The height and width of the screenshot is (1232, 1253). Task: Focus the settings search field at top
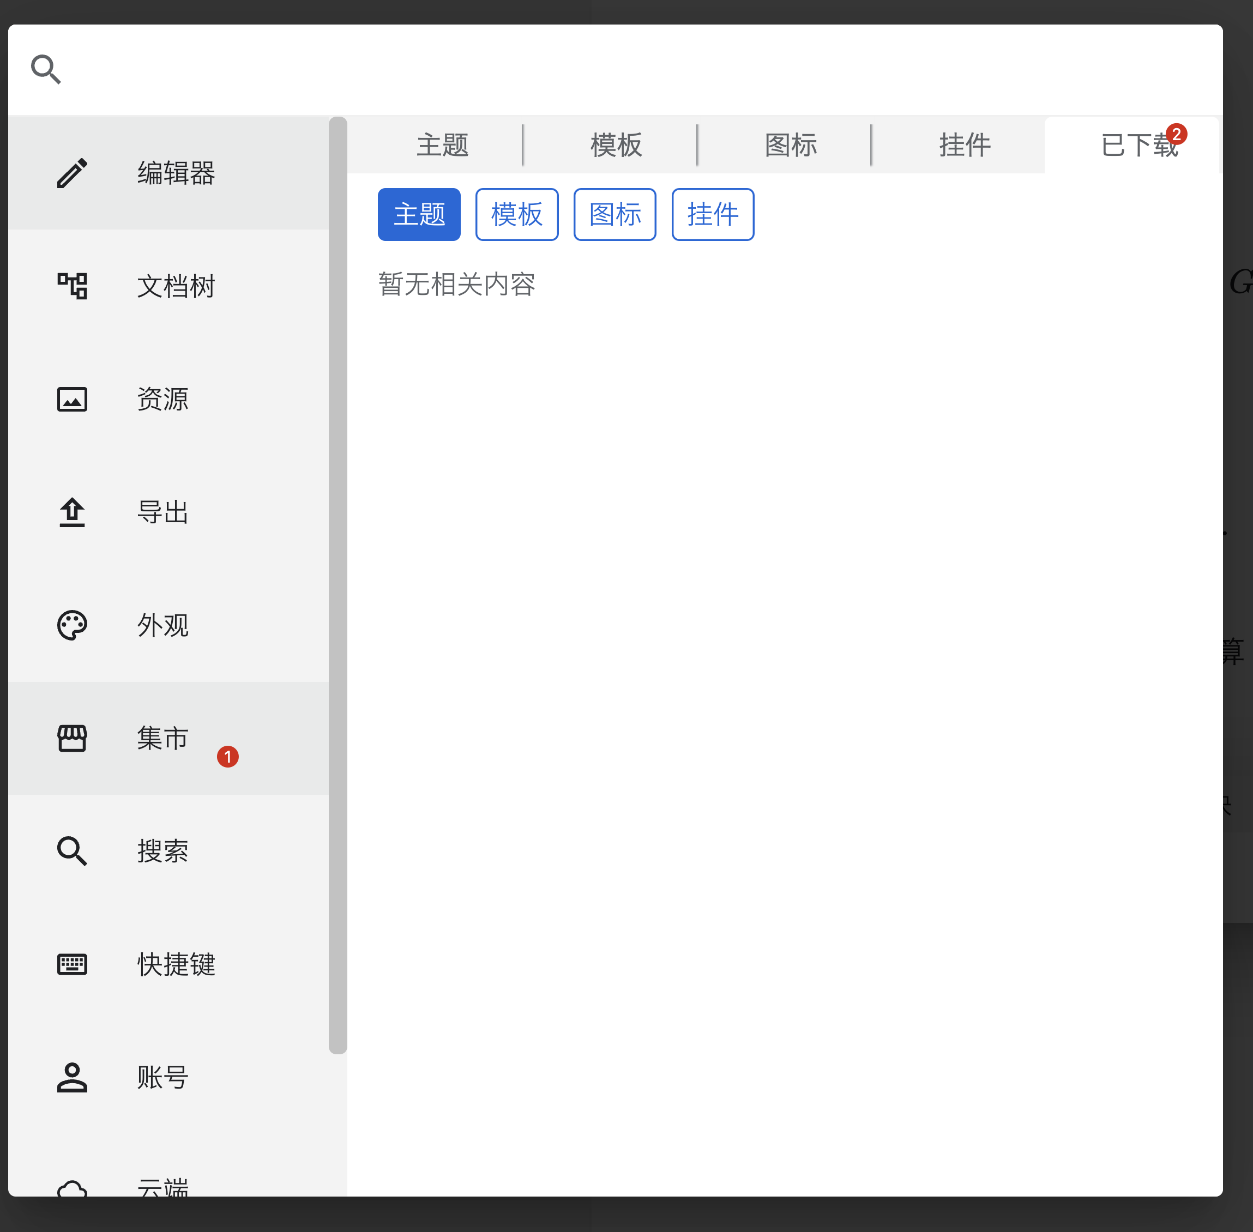(x=622, y=69)
